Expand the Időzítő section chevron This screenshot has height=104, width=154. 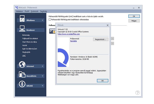click(x=43, y=86)
